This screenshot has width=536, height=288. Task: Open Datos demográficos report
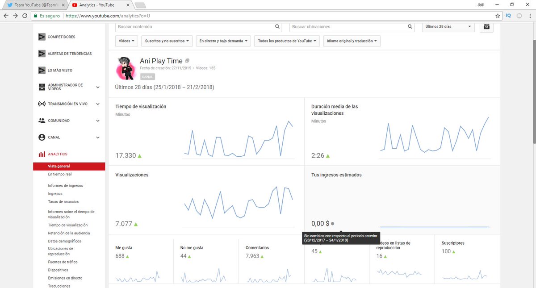pyautogui.click(x=65, y=241)
